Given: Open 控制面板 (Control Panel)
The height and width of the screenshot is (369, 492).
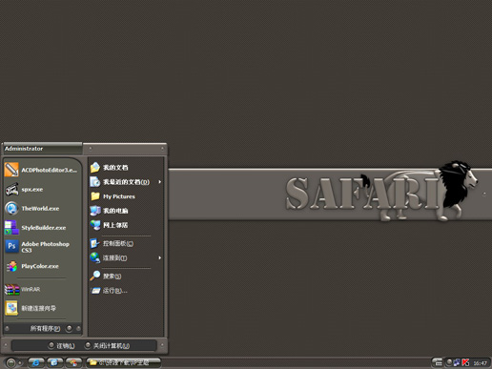Looking at the screenshot, I should point(126,243).
